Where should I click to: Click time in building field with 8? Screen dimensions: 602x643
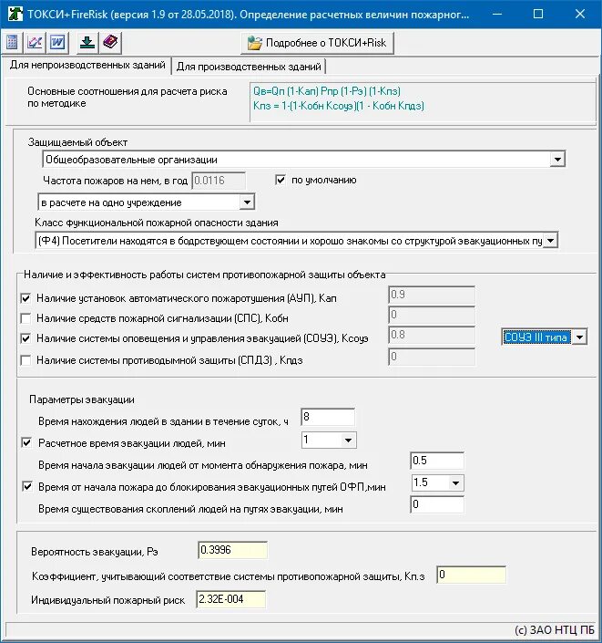point(328,417)
